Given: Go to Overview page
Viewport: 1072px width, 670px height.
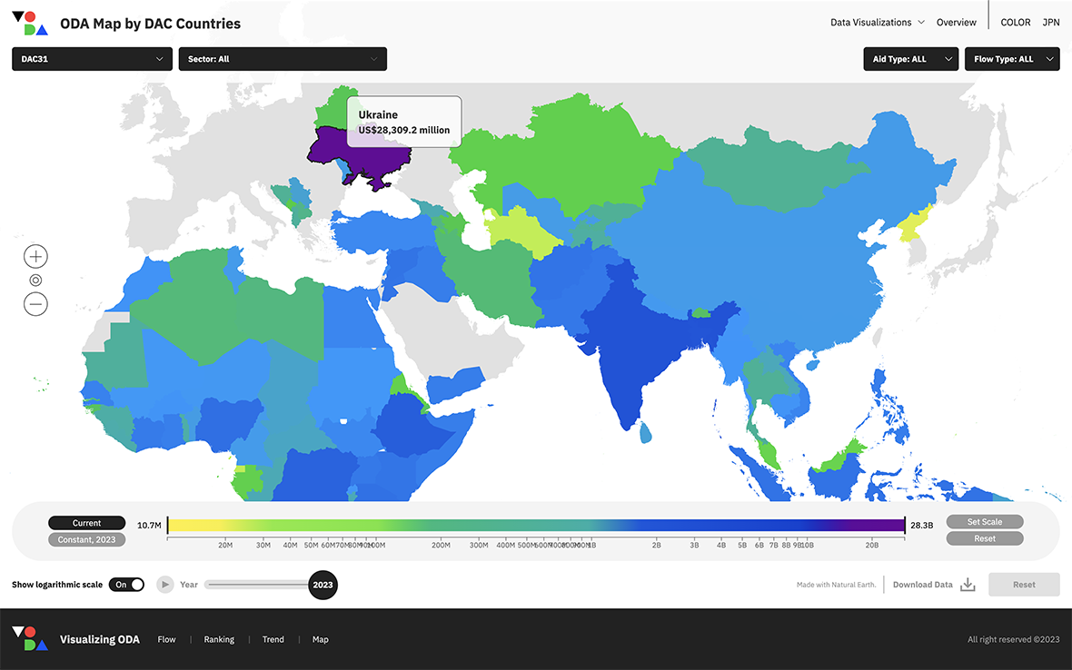Looking at the screenshot, I should point(956,23).
